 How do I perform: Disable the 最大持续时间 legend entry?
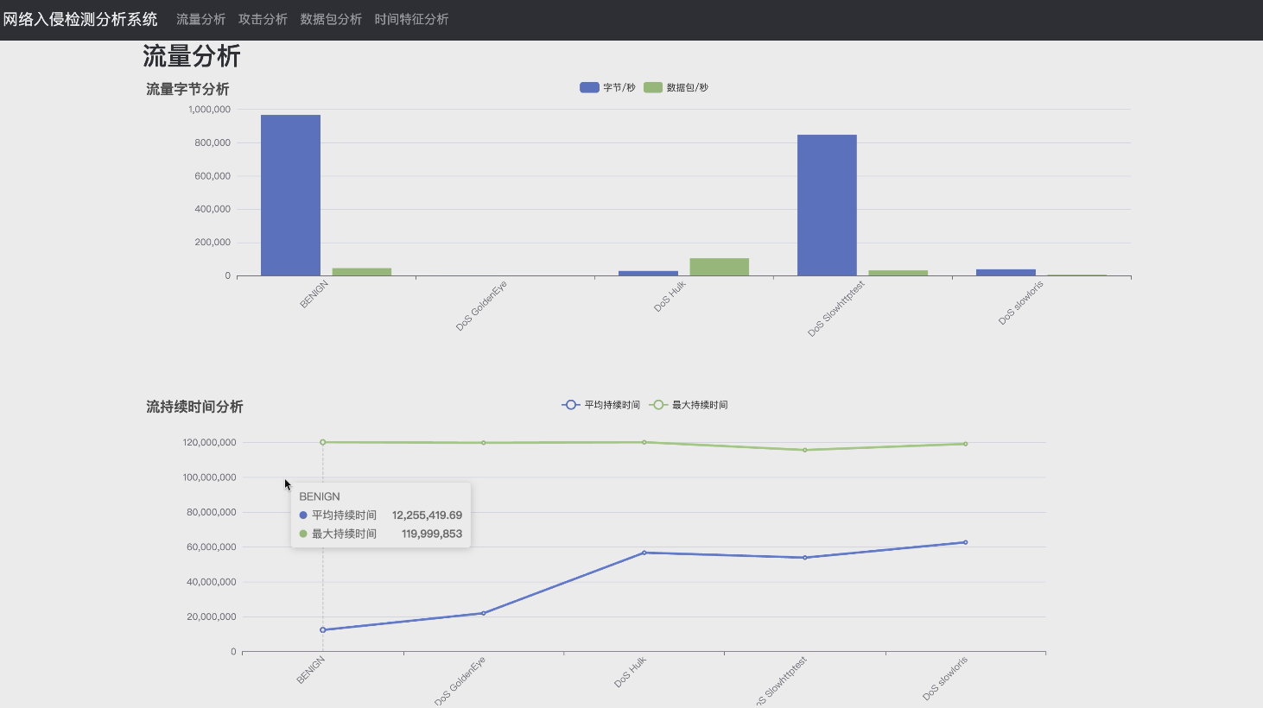689,405
